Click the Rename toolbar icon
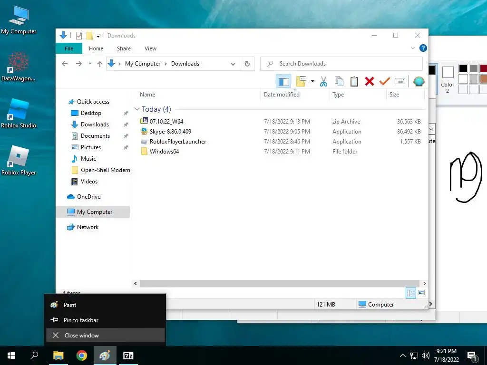 tap(399, 81)
